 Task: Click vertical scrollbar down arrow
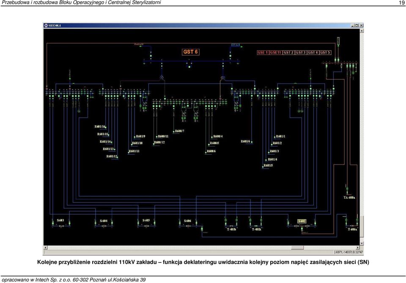[362, 243]
